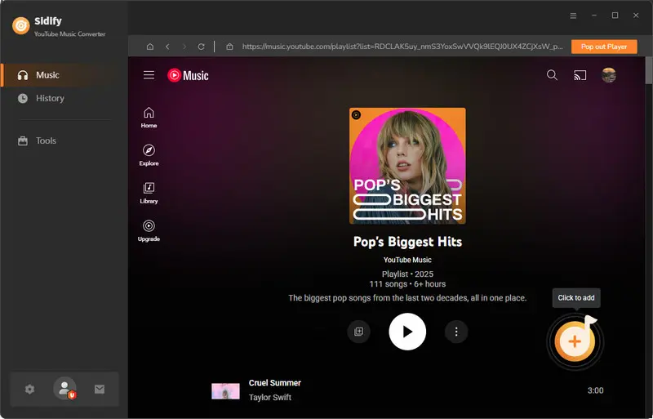Open the Explore page
The height and width of the screenshot is (419, 653).
click(149, 155)
